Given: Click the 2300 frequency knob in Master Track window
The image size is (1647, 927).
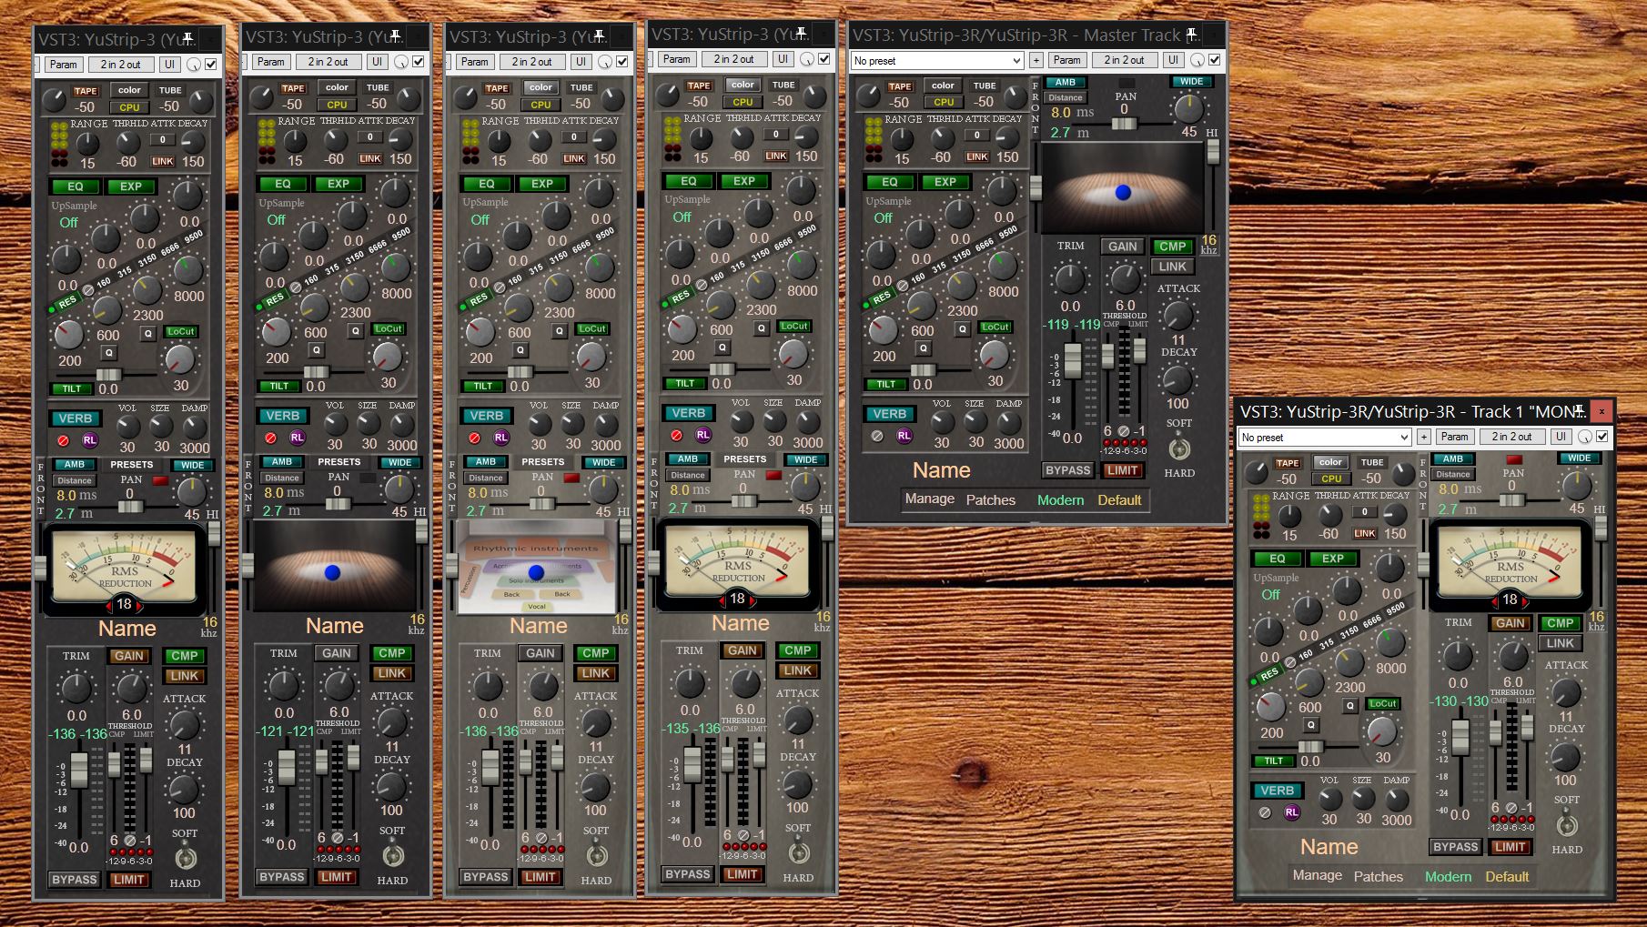Looking at the screenshot, I should (963, 286).
